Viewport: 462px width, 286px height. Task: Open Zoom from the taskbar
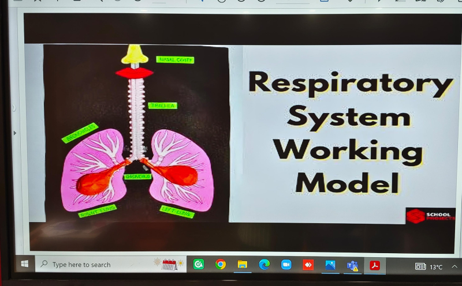point(286,265)
